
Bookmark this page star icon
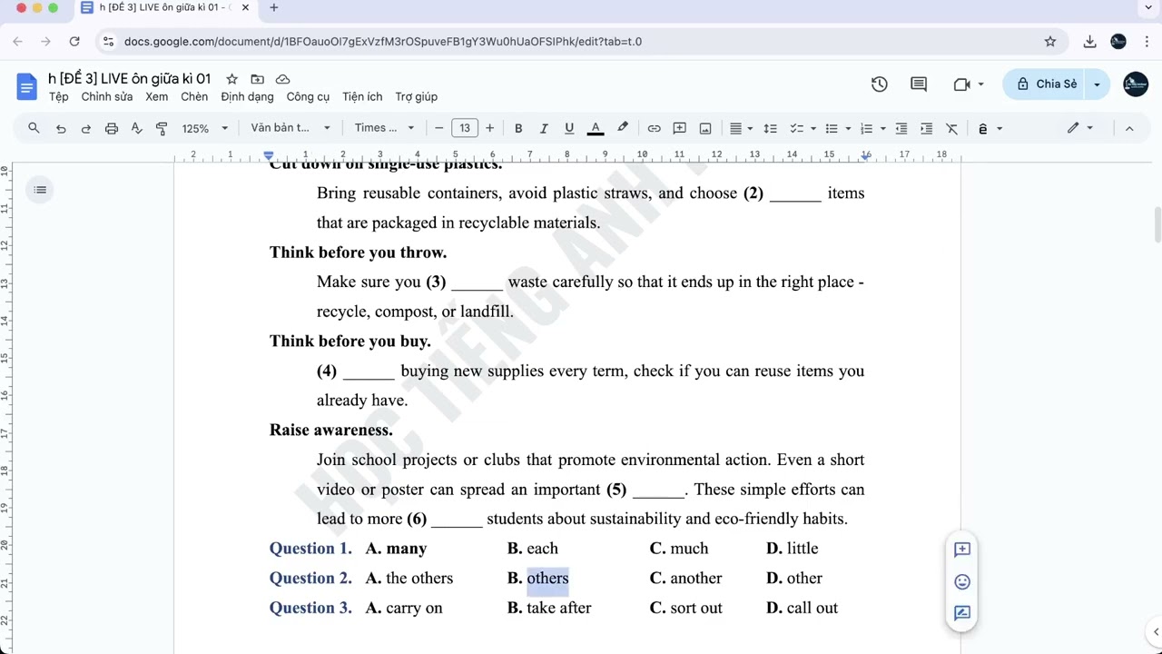pos(1050,41)
